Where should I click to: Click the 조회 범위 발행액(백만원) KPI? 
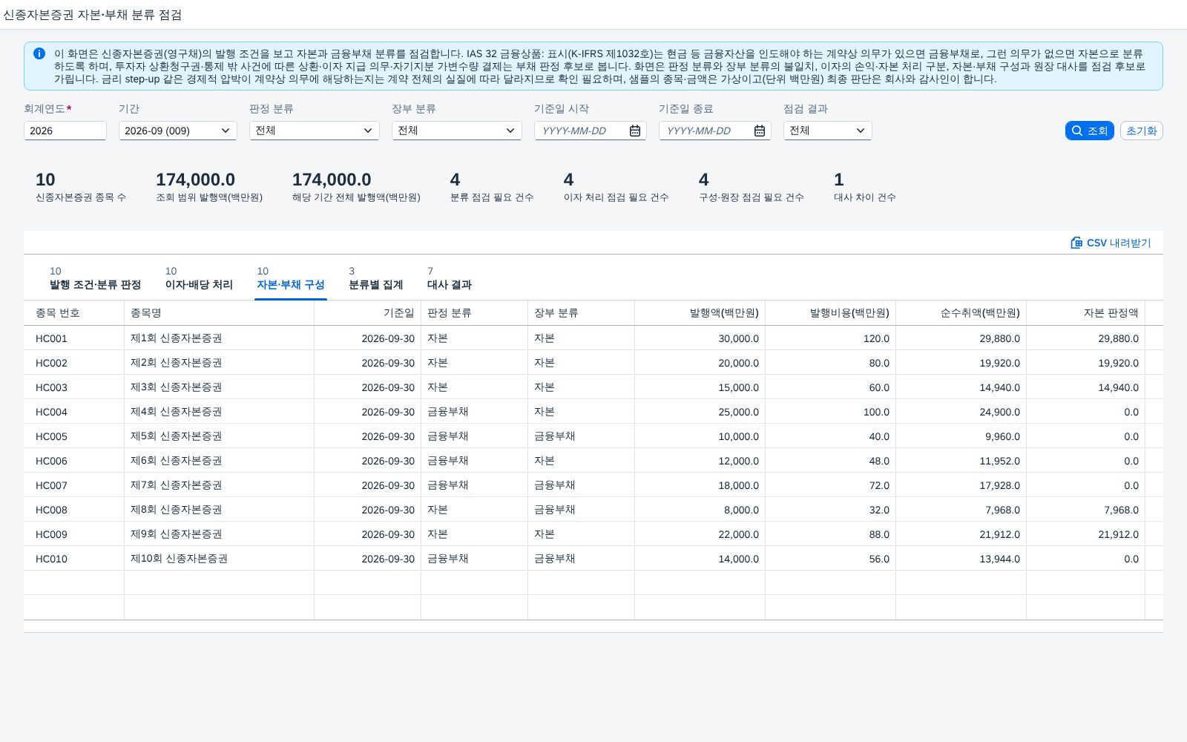(209, 187)
